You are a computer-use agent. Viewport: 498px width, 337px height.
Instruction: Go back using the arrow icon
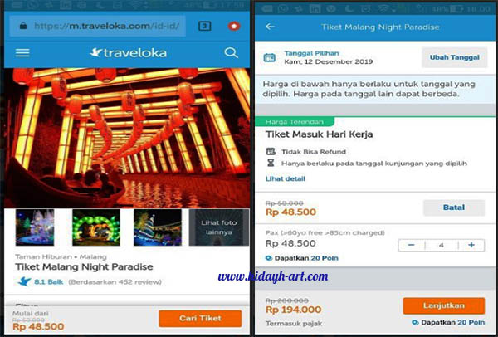point(270,27)
